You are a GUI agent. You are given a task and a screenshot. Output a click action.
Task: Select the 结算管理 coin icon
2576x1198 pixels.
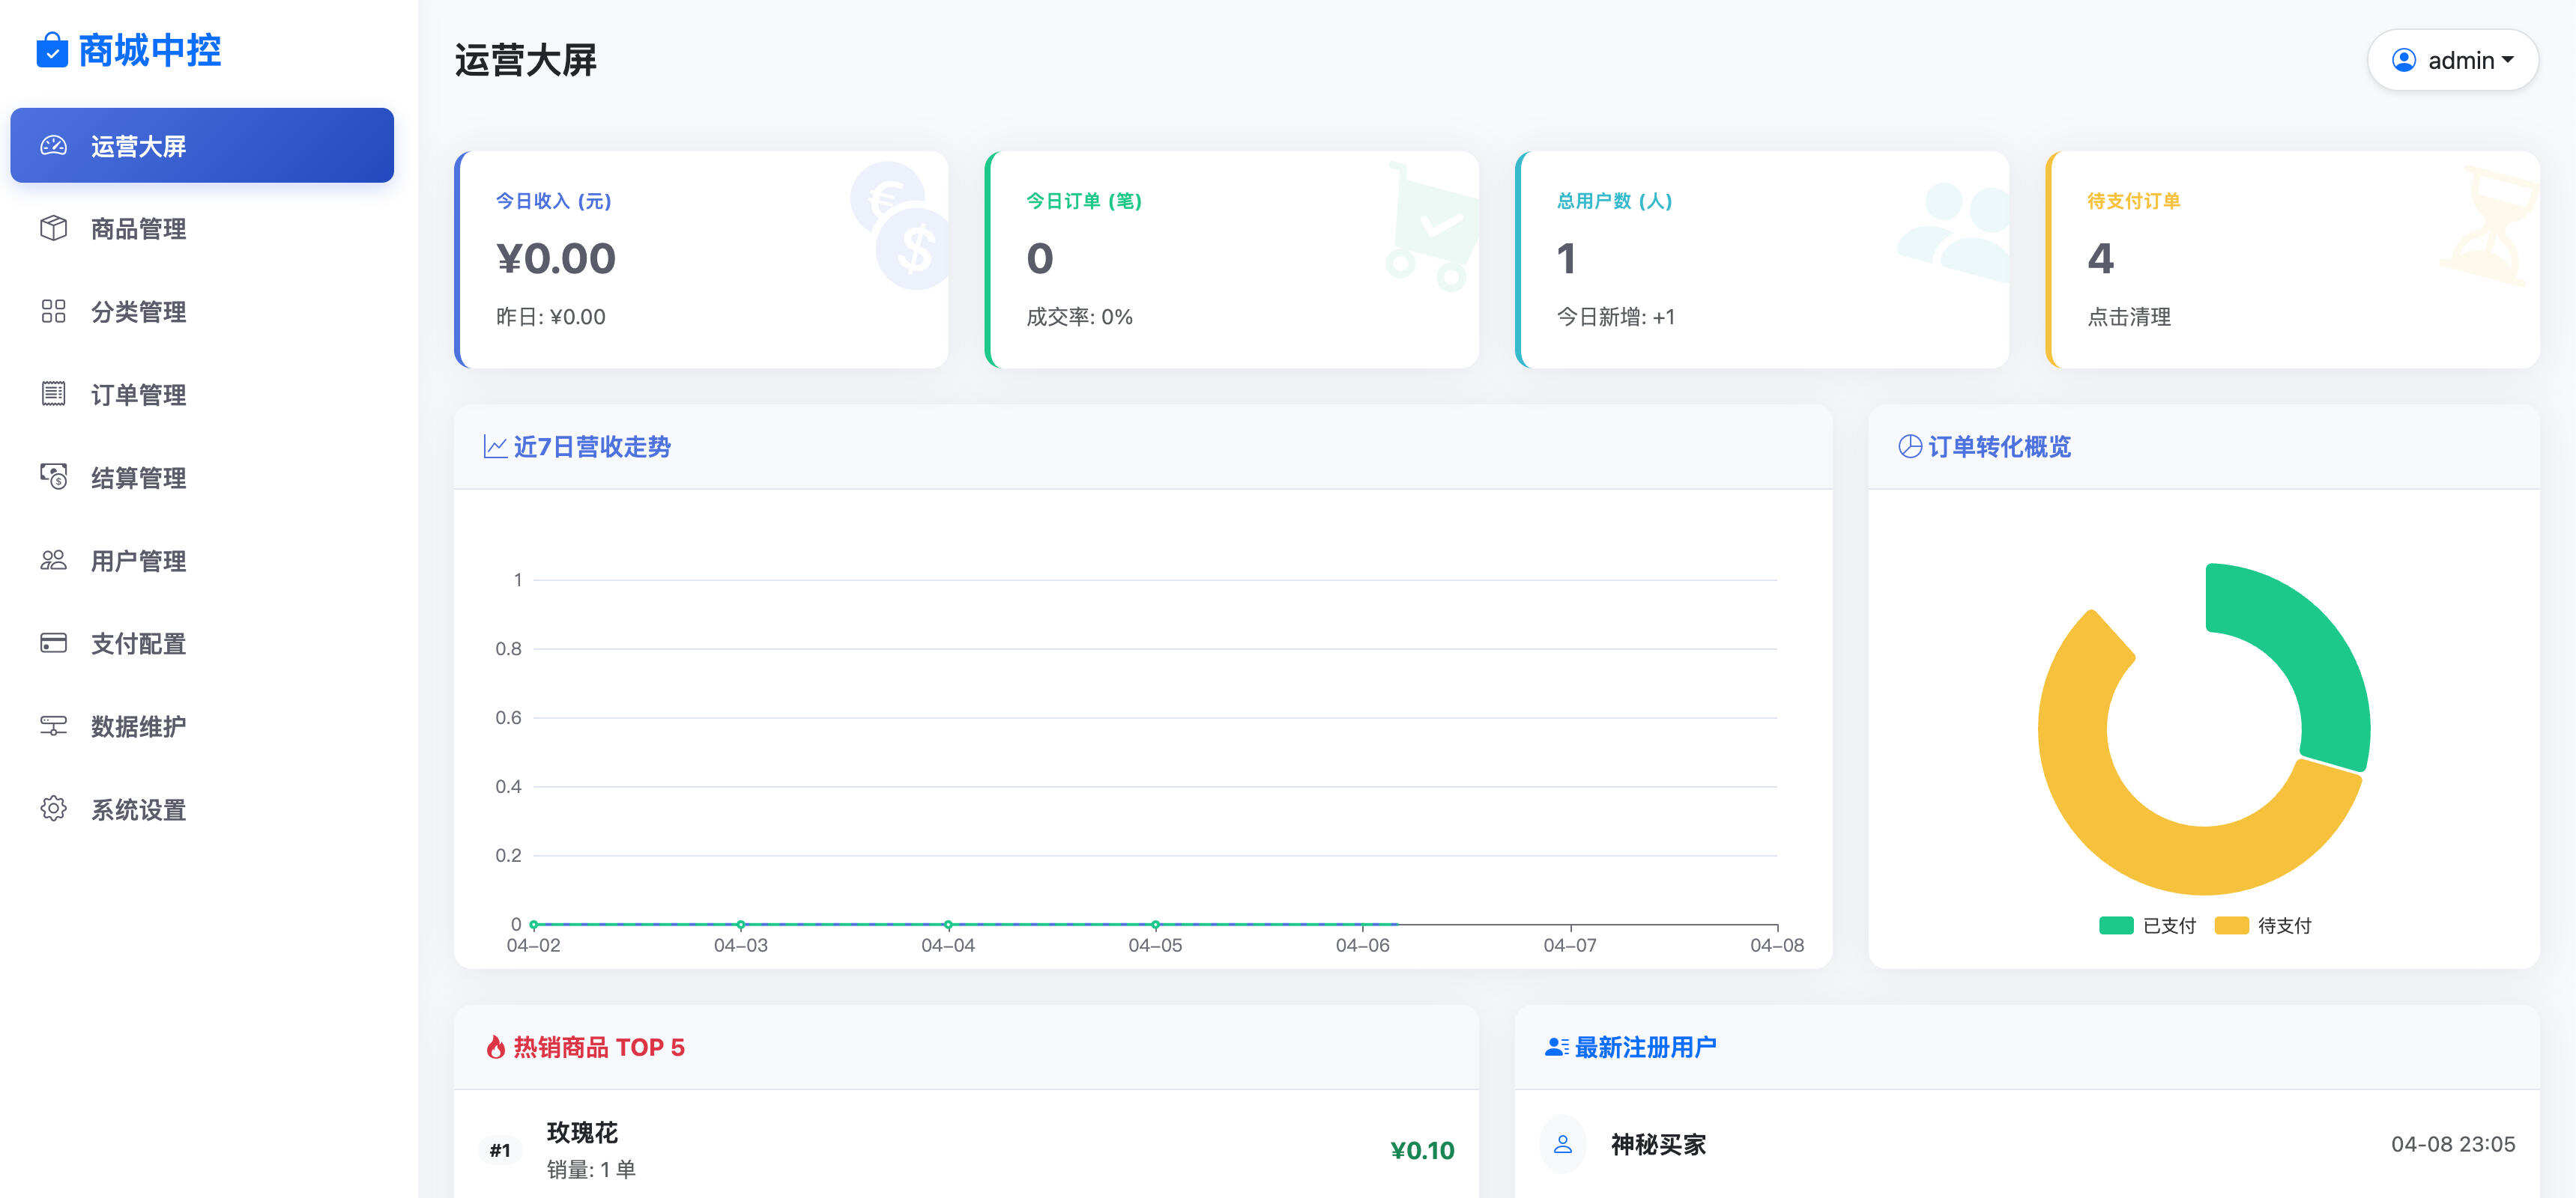click(x=52, y=478)
